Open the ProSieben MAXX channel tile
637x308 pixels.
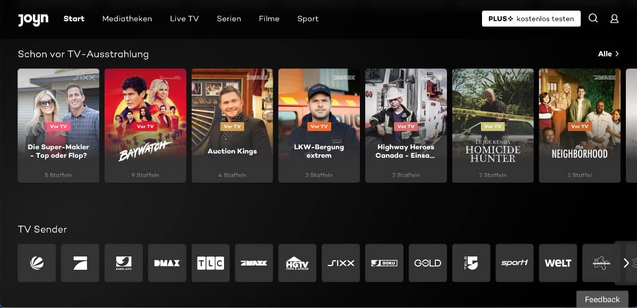254,263
